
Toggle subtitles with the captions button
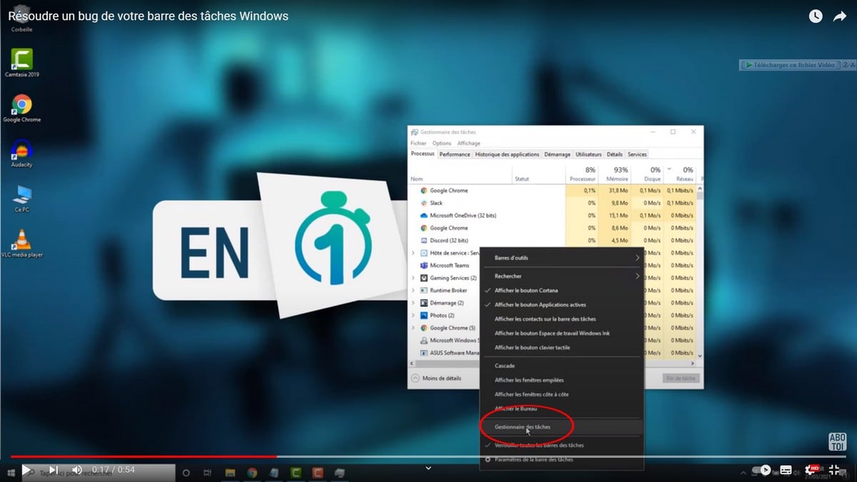(786, 470)
